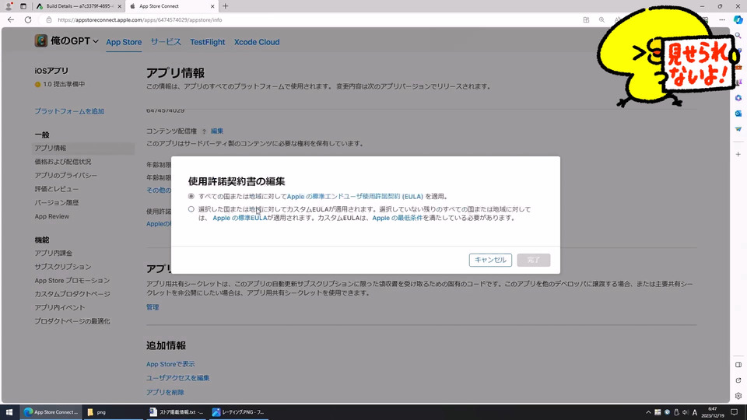
Task: Open the Copilot icon in Edge sidebar
Action: point(738,20)
